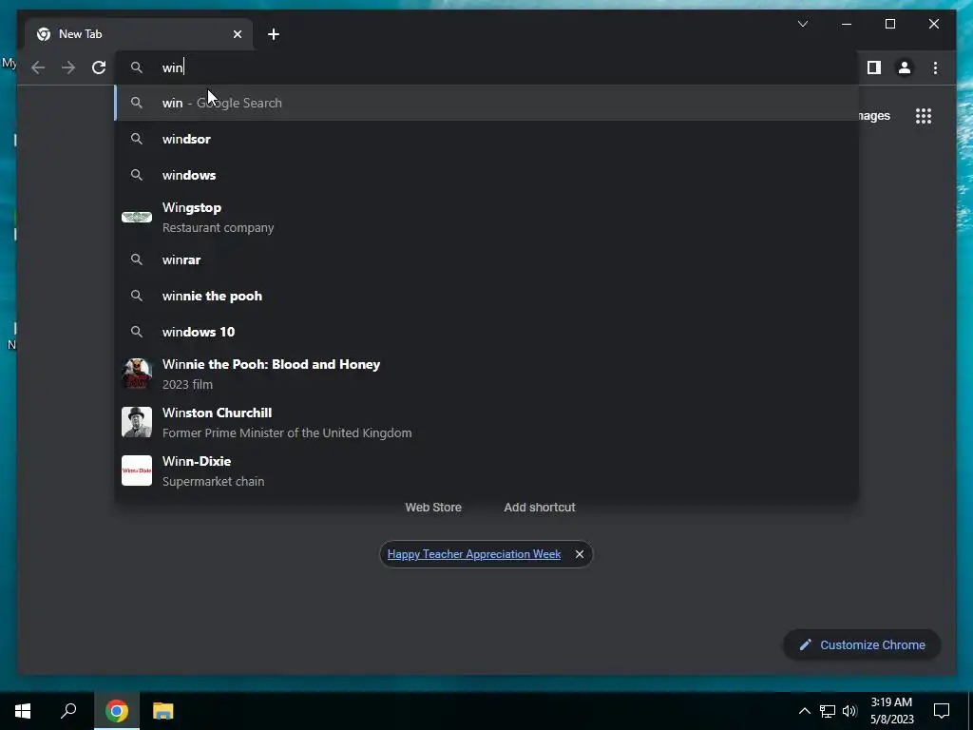Open the Web Store shortcut
The width and height of the screenshot is (973, 730).
(433, 508)
